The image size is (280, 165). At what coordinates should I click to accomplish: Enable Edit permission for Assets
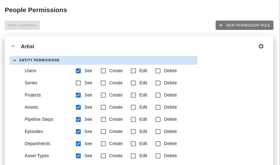[x=133, y=107]
